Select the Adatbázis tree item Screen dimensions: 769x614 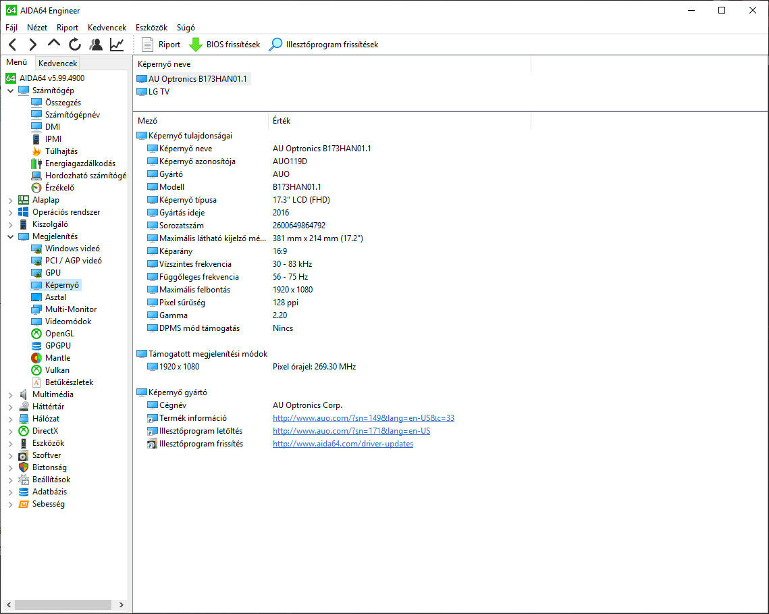tap(49, 492)
